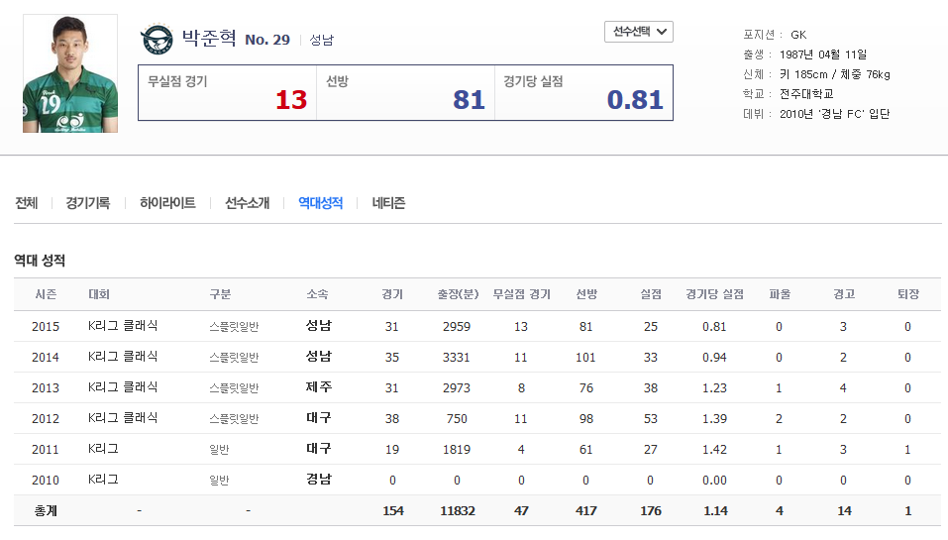Click the 파울 column header
Image resolution: width=948 pixels, height=540 pixels.
tap(780, 294)
